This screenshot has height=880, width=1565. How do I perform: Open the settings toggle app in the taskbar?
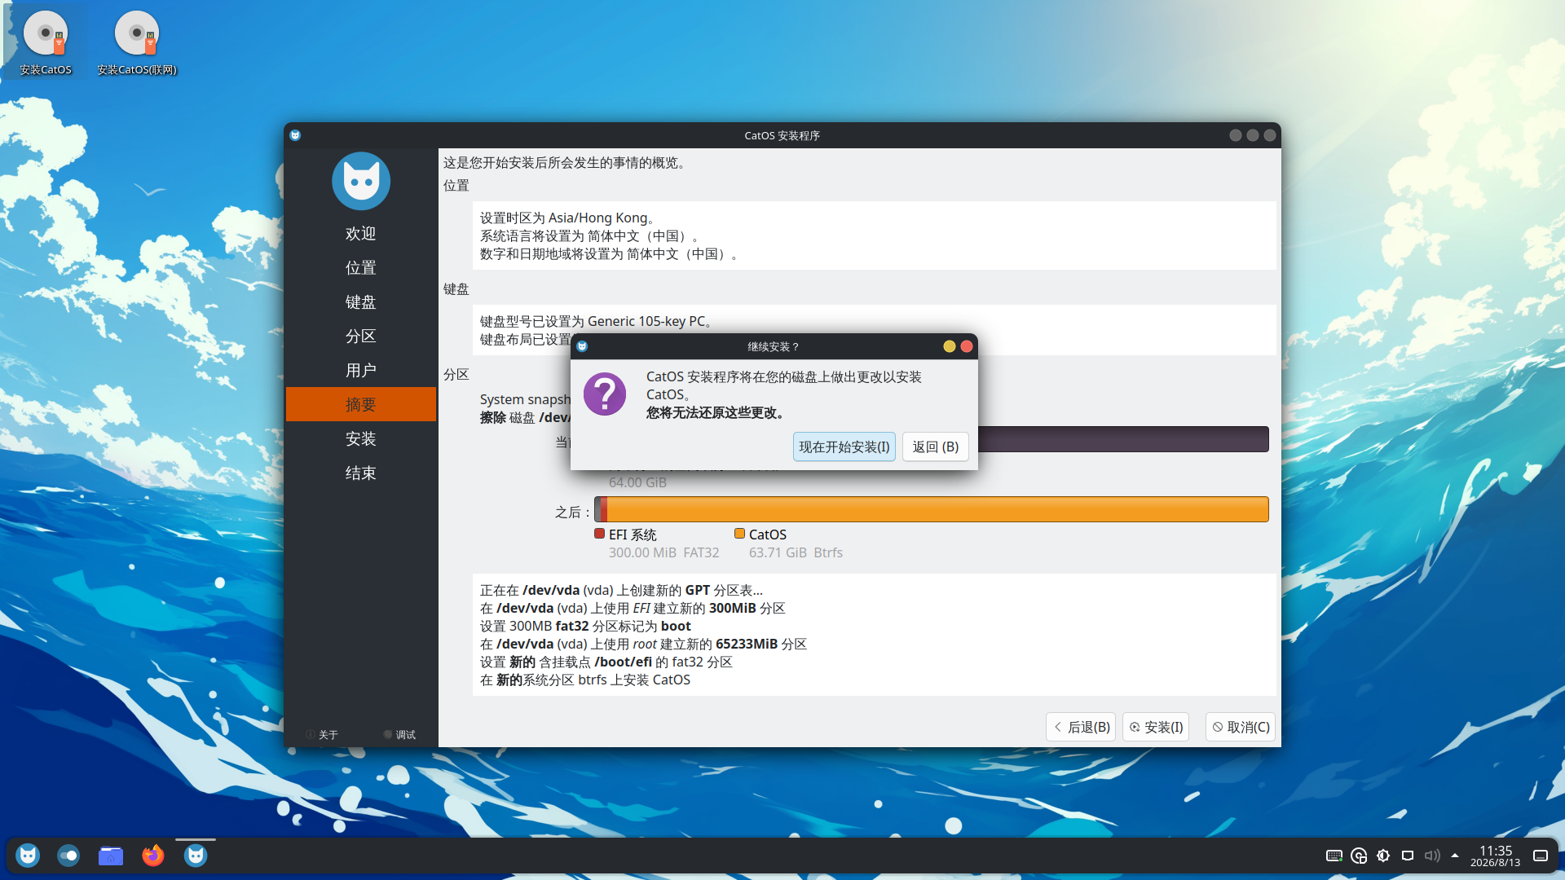pos(68,856)
